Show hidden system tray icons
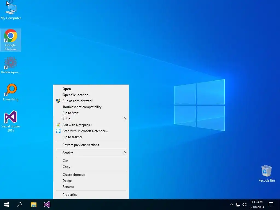Viewport: 280px width, 210px height. [231, 205]
